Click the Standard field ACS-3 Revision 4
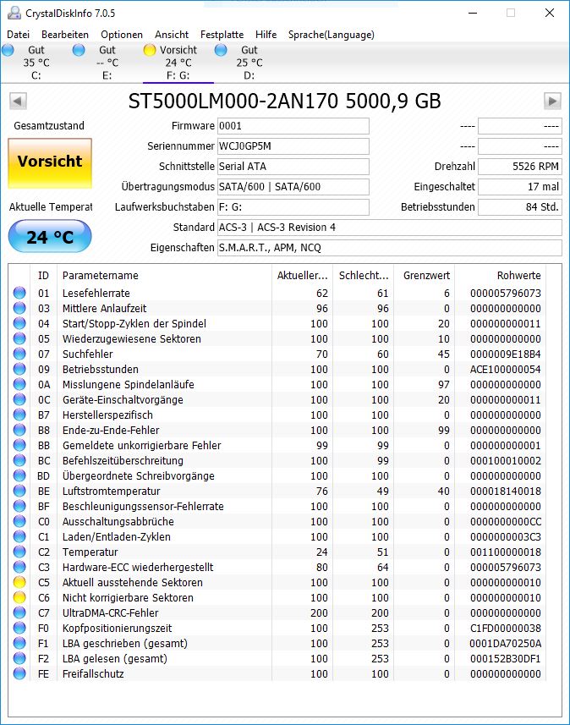The width and height of the screenshot is (570, 725). tap(390, 228)
